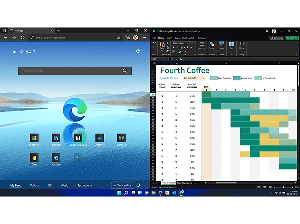Expand the ribbon display chevron
The image size is (300, 224).
coord(297,54)
